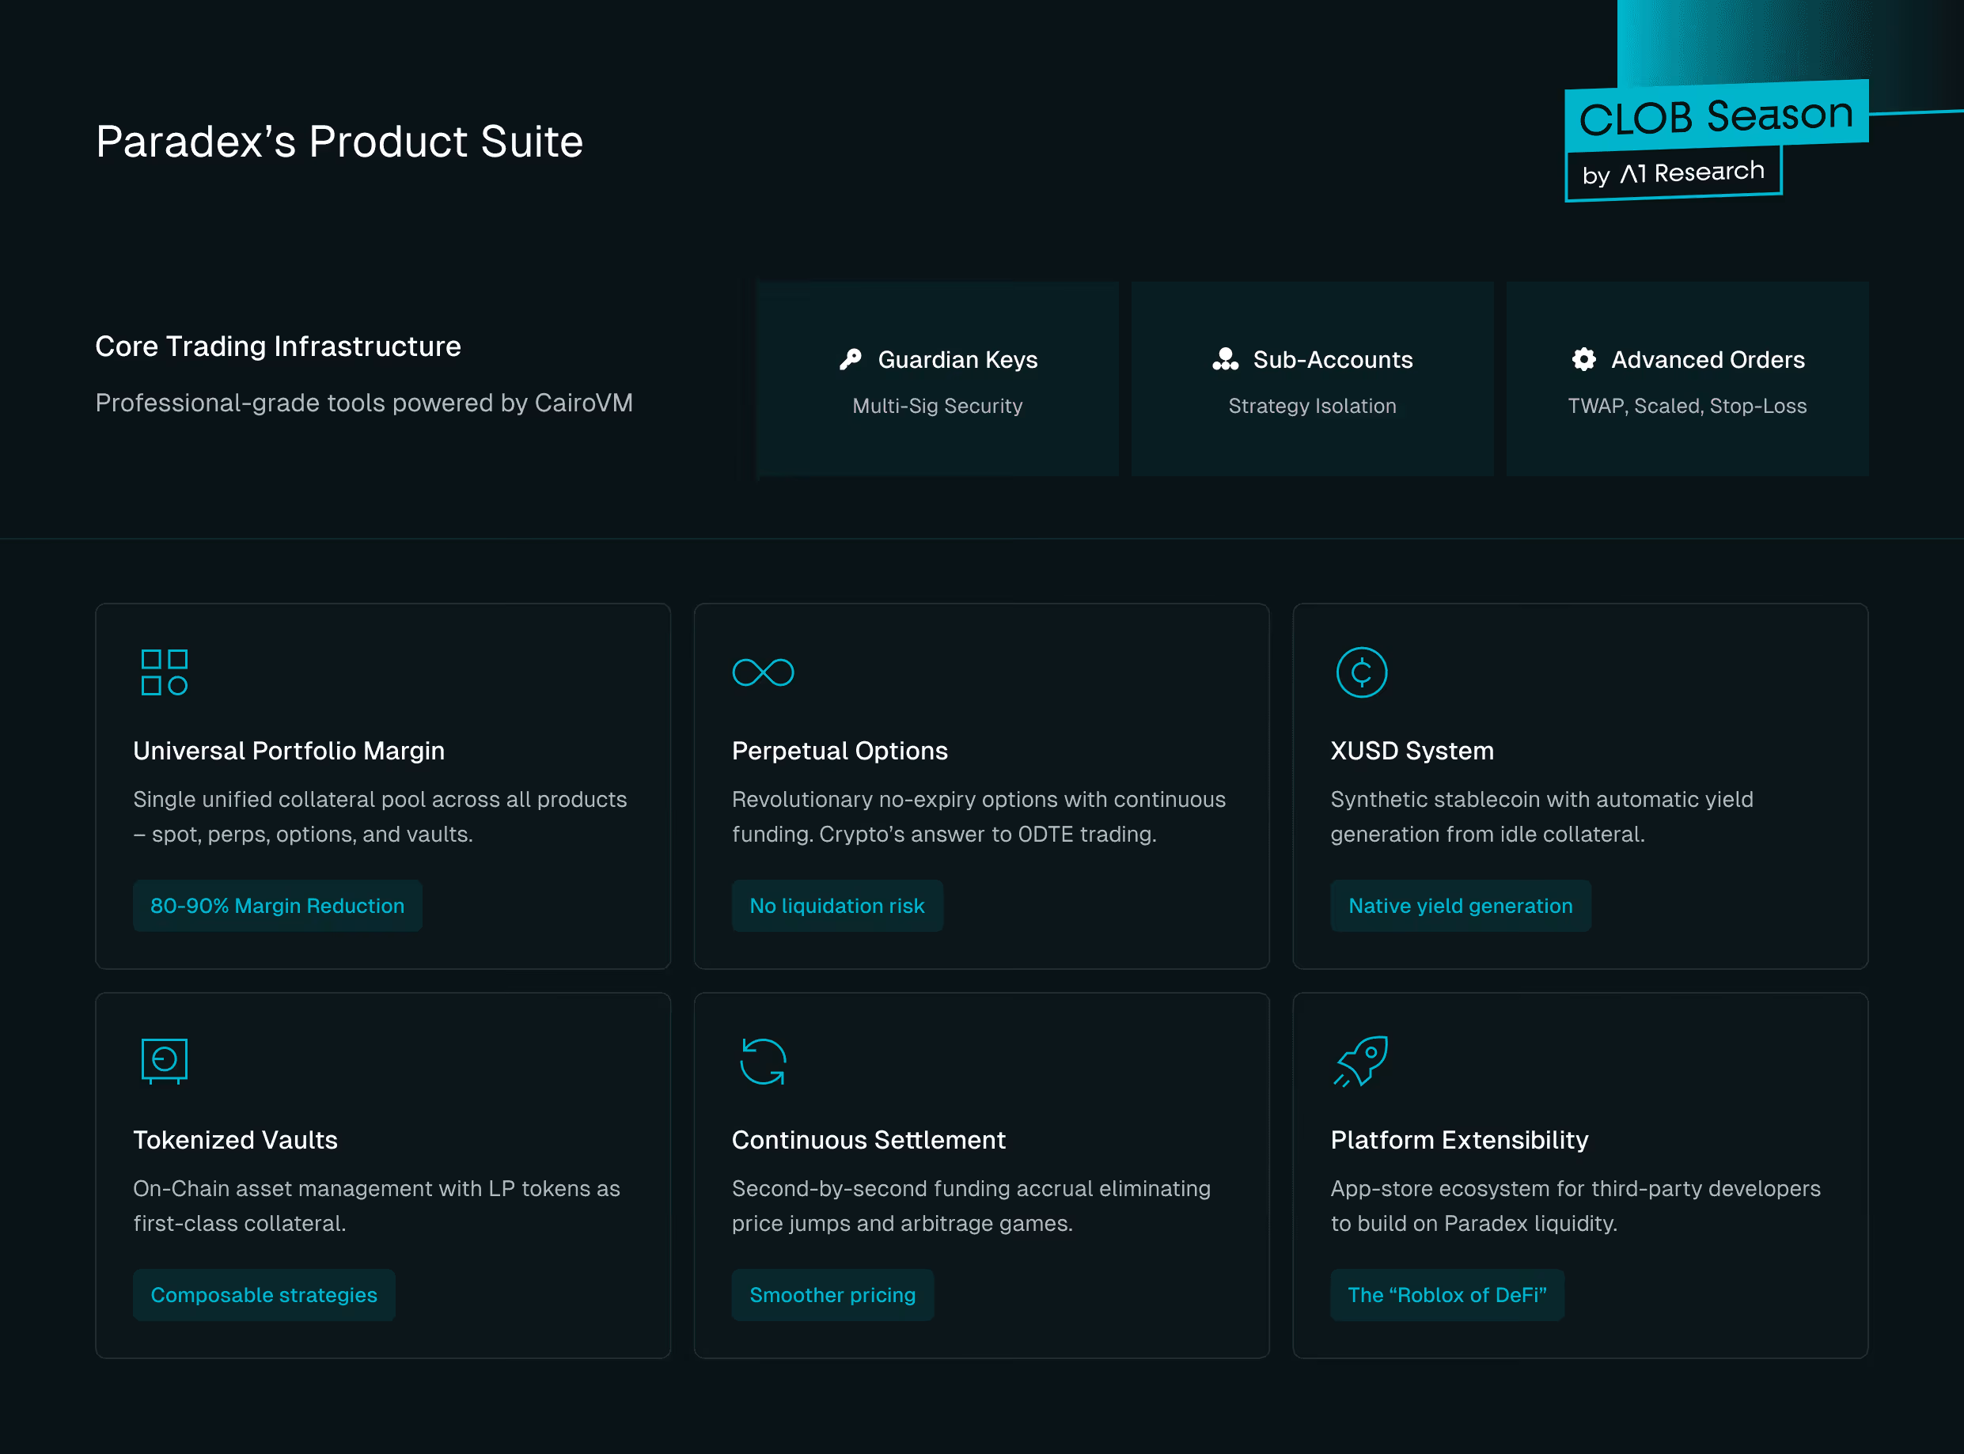Click the Guardian Keys card
The image size is (1964, 1454).
point(937,378)
